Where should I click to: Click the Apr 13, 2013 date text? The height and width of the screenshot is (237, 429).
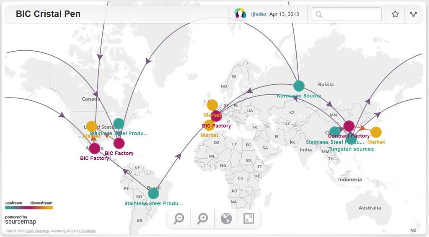(x=284, y=14)
